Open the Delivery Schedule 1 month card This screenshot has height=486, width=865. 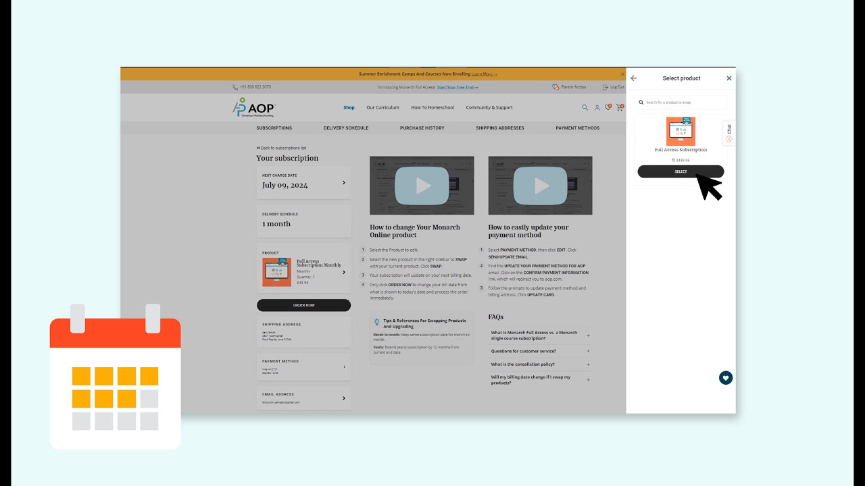(303, 221)
